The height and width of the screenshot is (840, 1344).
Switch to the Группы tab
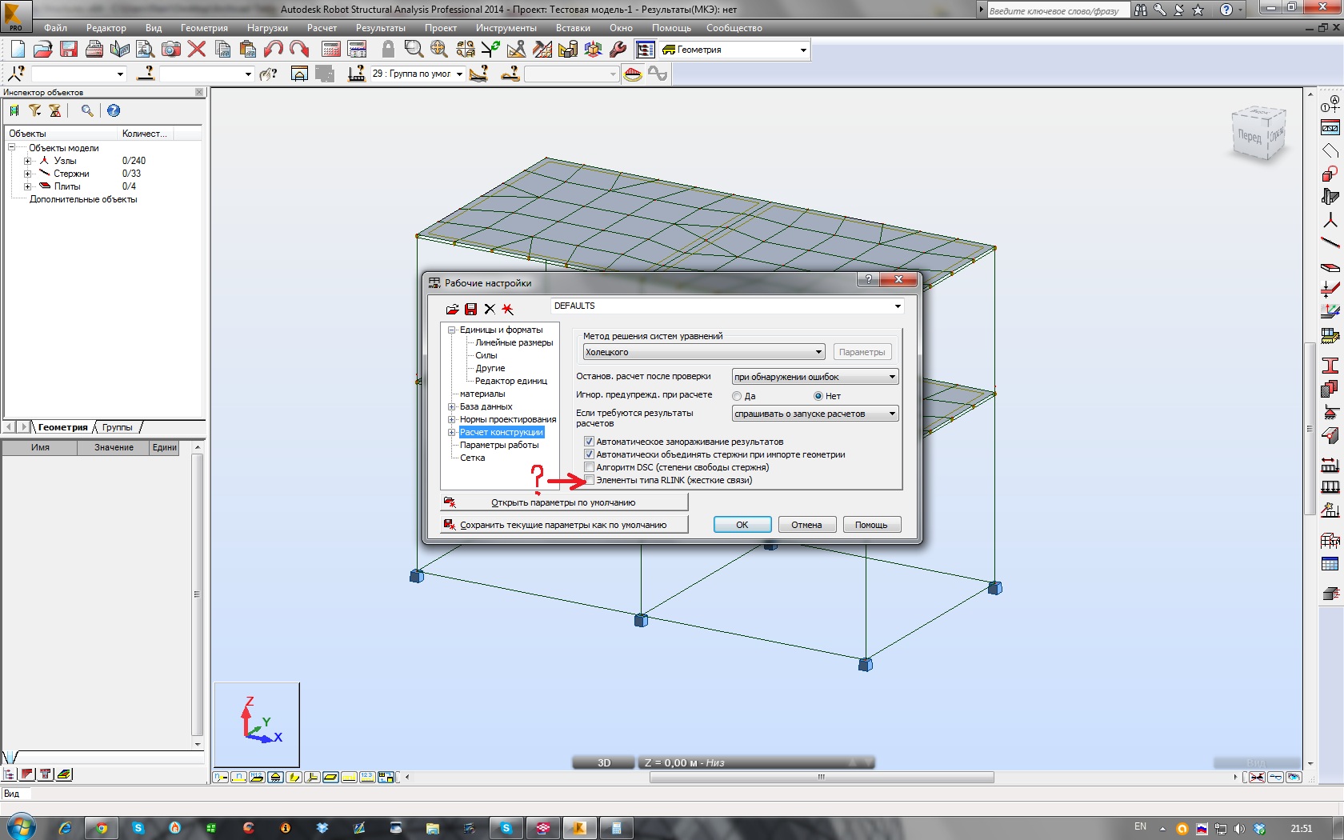[x=118, y=427]
